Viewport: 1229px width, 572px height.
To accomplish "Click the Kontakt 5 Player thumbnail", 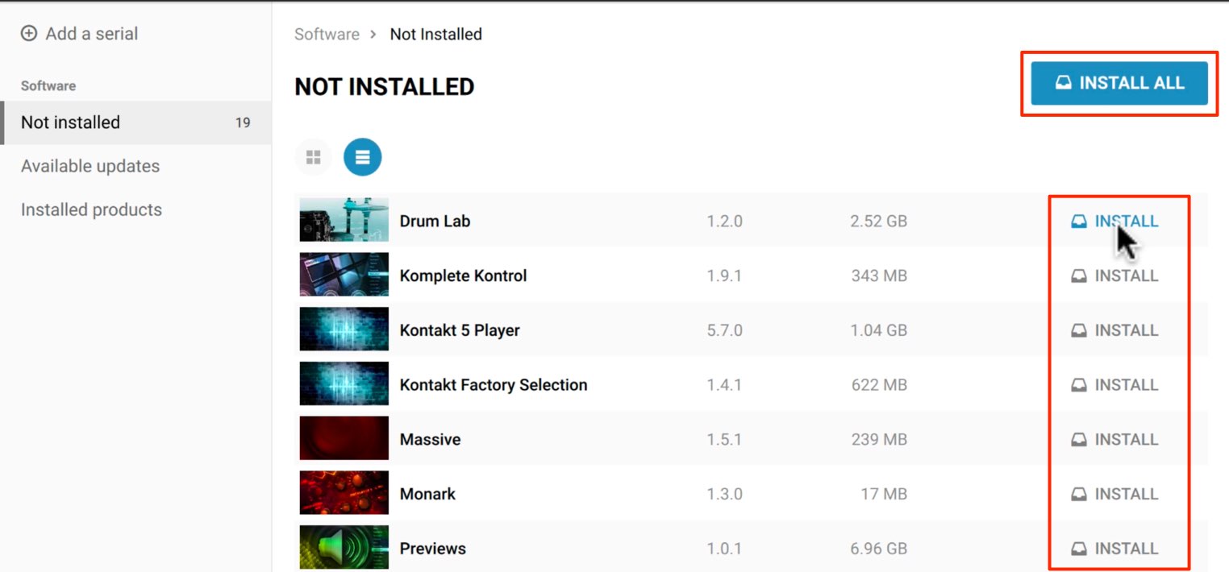I will point(344,330).
